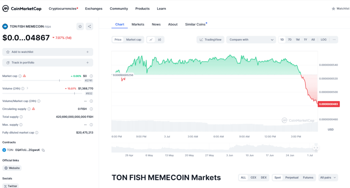Open the Learn menu

point(161,9)
